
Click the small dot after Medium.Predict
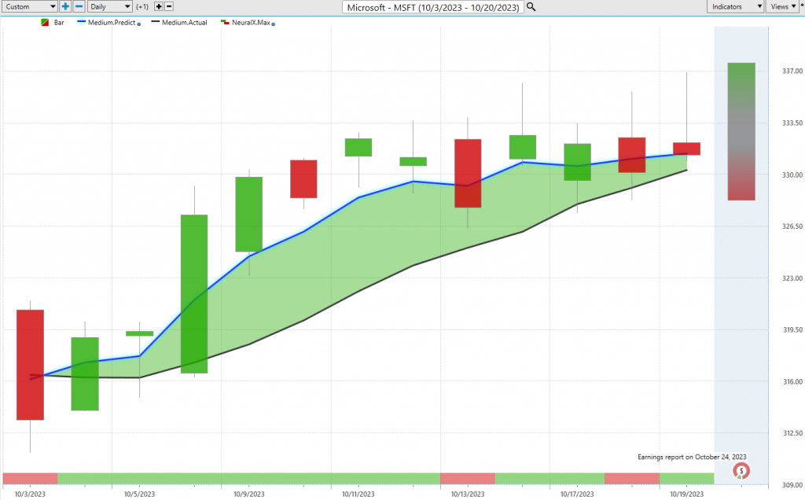138,24
